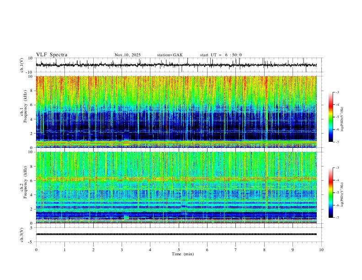Click time axis tick label "5"

click(x=179, y=250)
